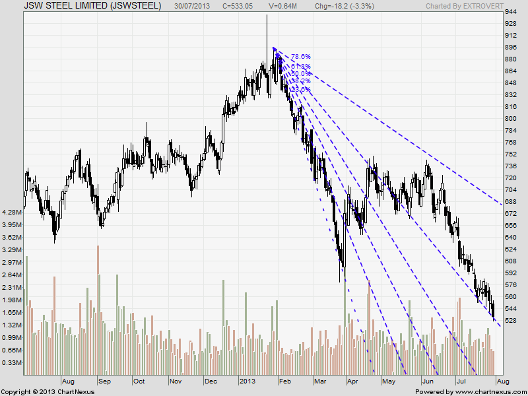Select the date stamp 30/07/2013
The height and width of the screenshot is (396, 528).
click(x=190, y=6)
